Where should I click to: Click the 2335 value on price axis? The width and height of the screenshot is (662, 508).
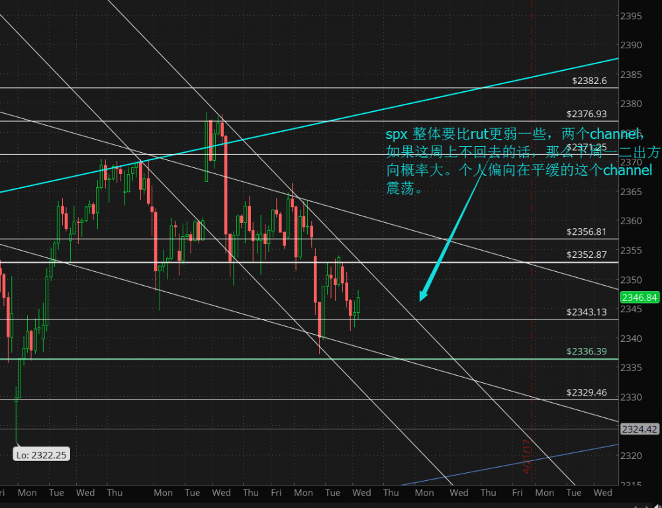(x=631, y=368)
